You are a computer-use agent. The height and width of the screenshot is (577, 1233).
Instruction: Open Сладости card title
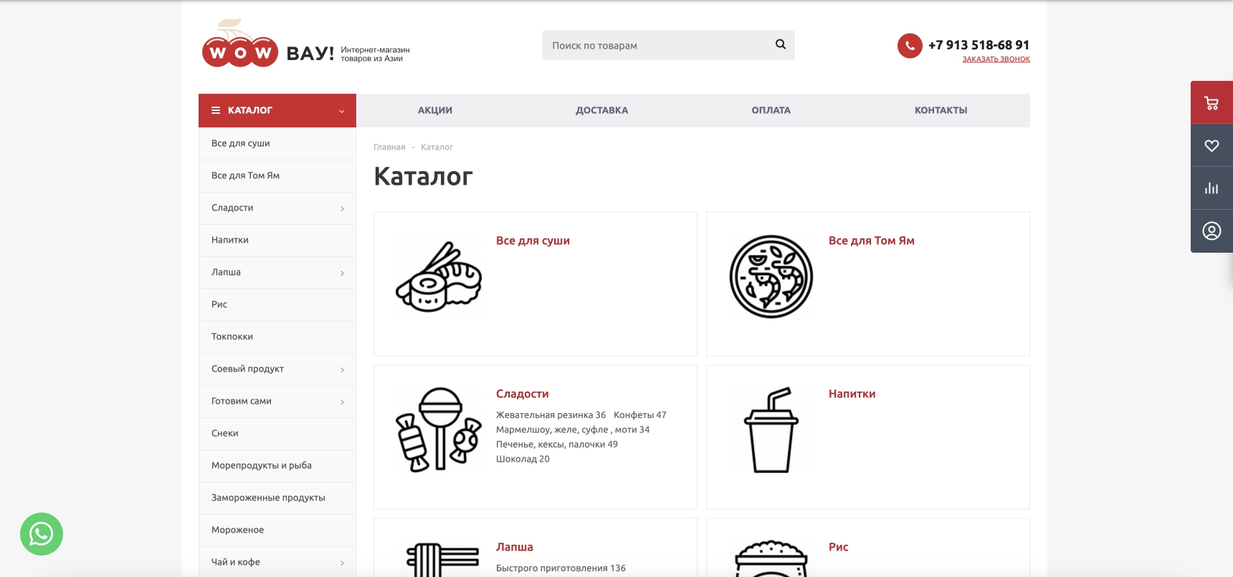(522, 394)
